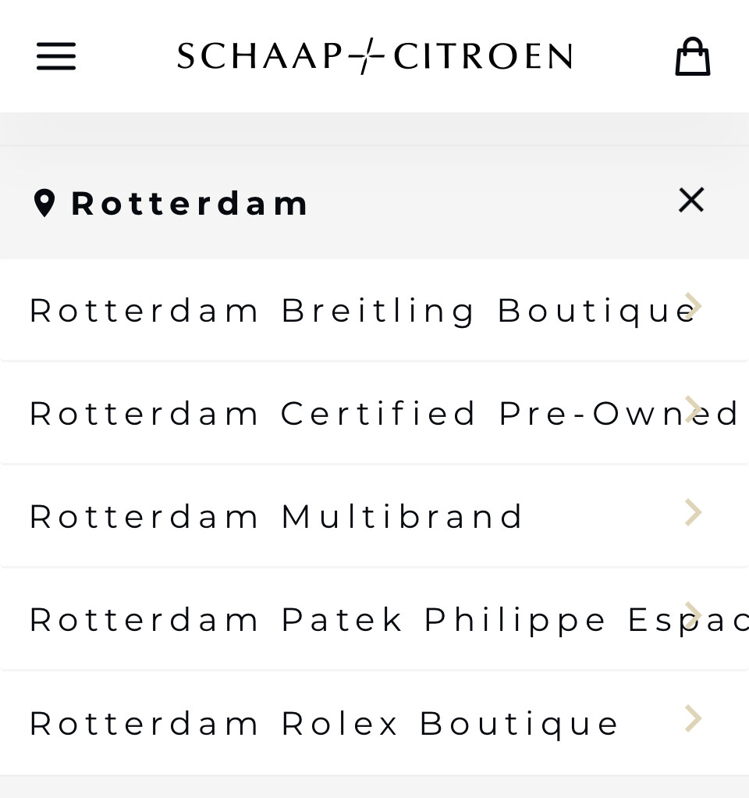Image resolution: width=749 pixels, height=798 pixels.
Task: Click the location pin beside Rotterdam
Action: pos(44,203)
